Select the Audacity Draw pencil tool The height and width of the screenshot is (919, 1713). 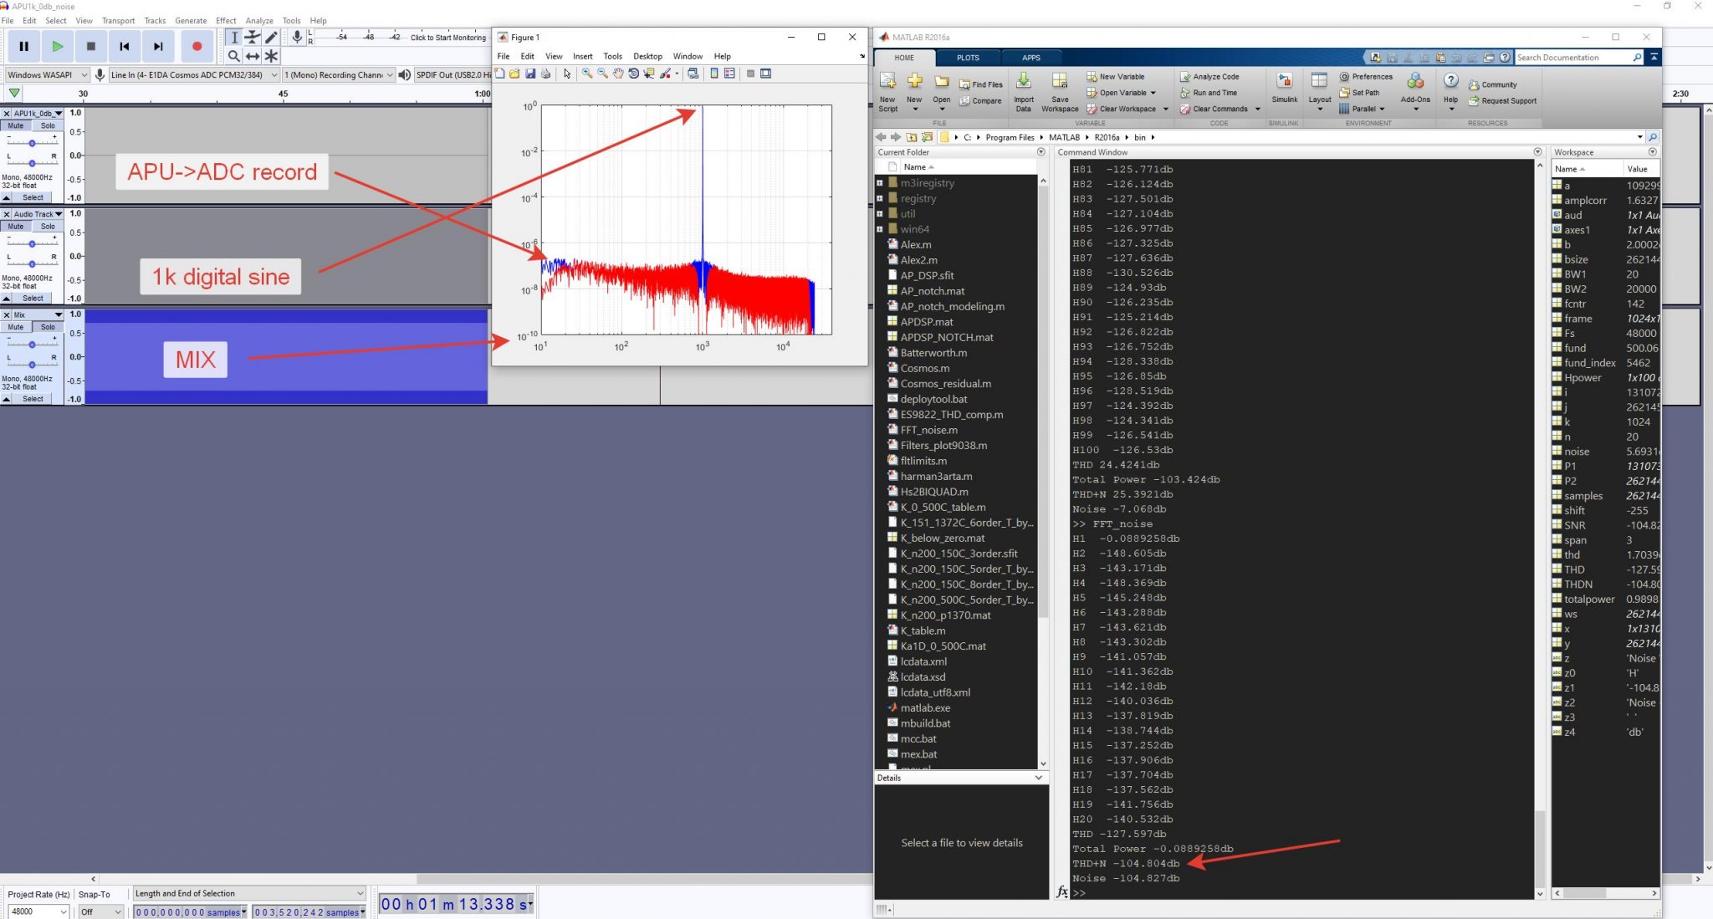click(271, 38)
